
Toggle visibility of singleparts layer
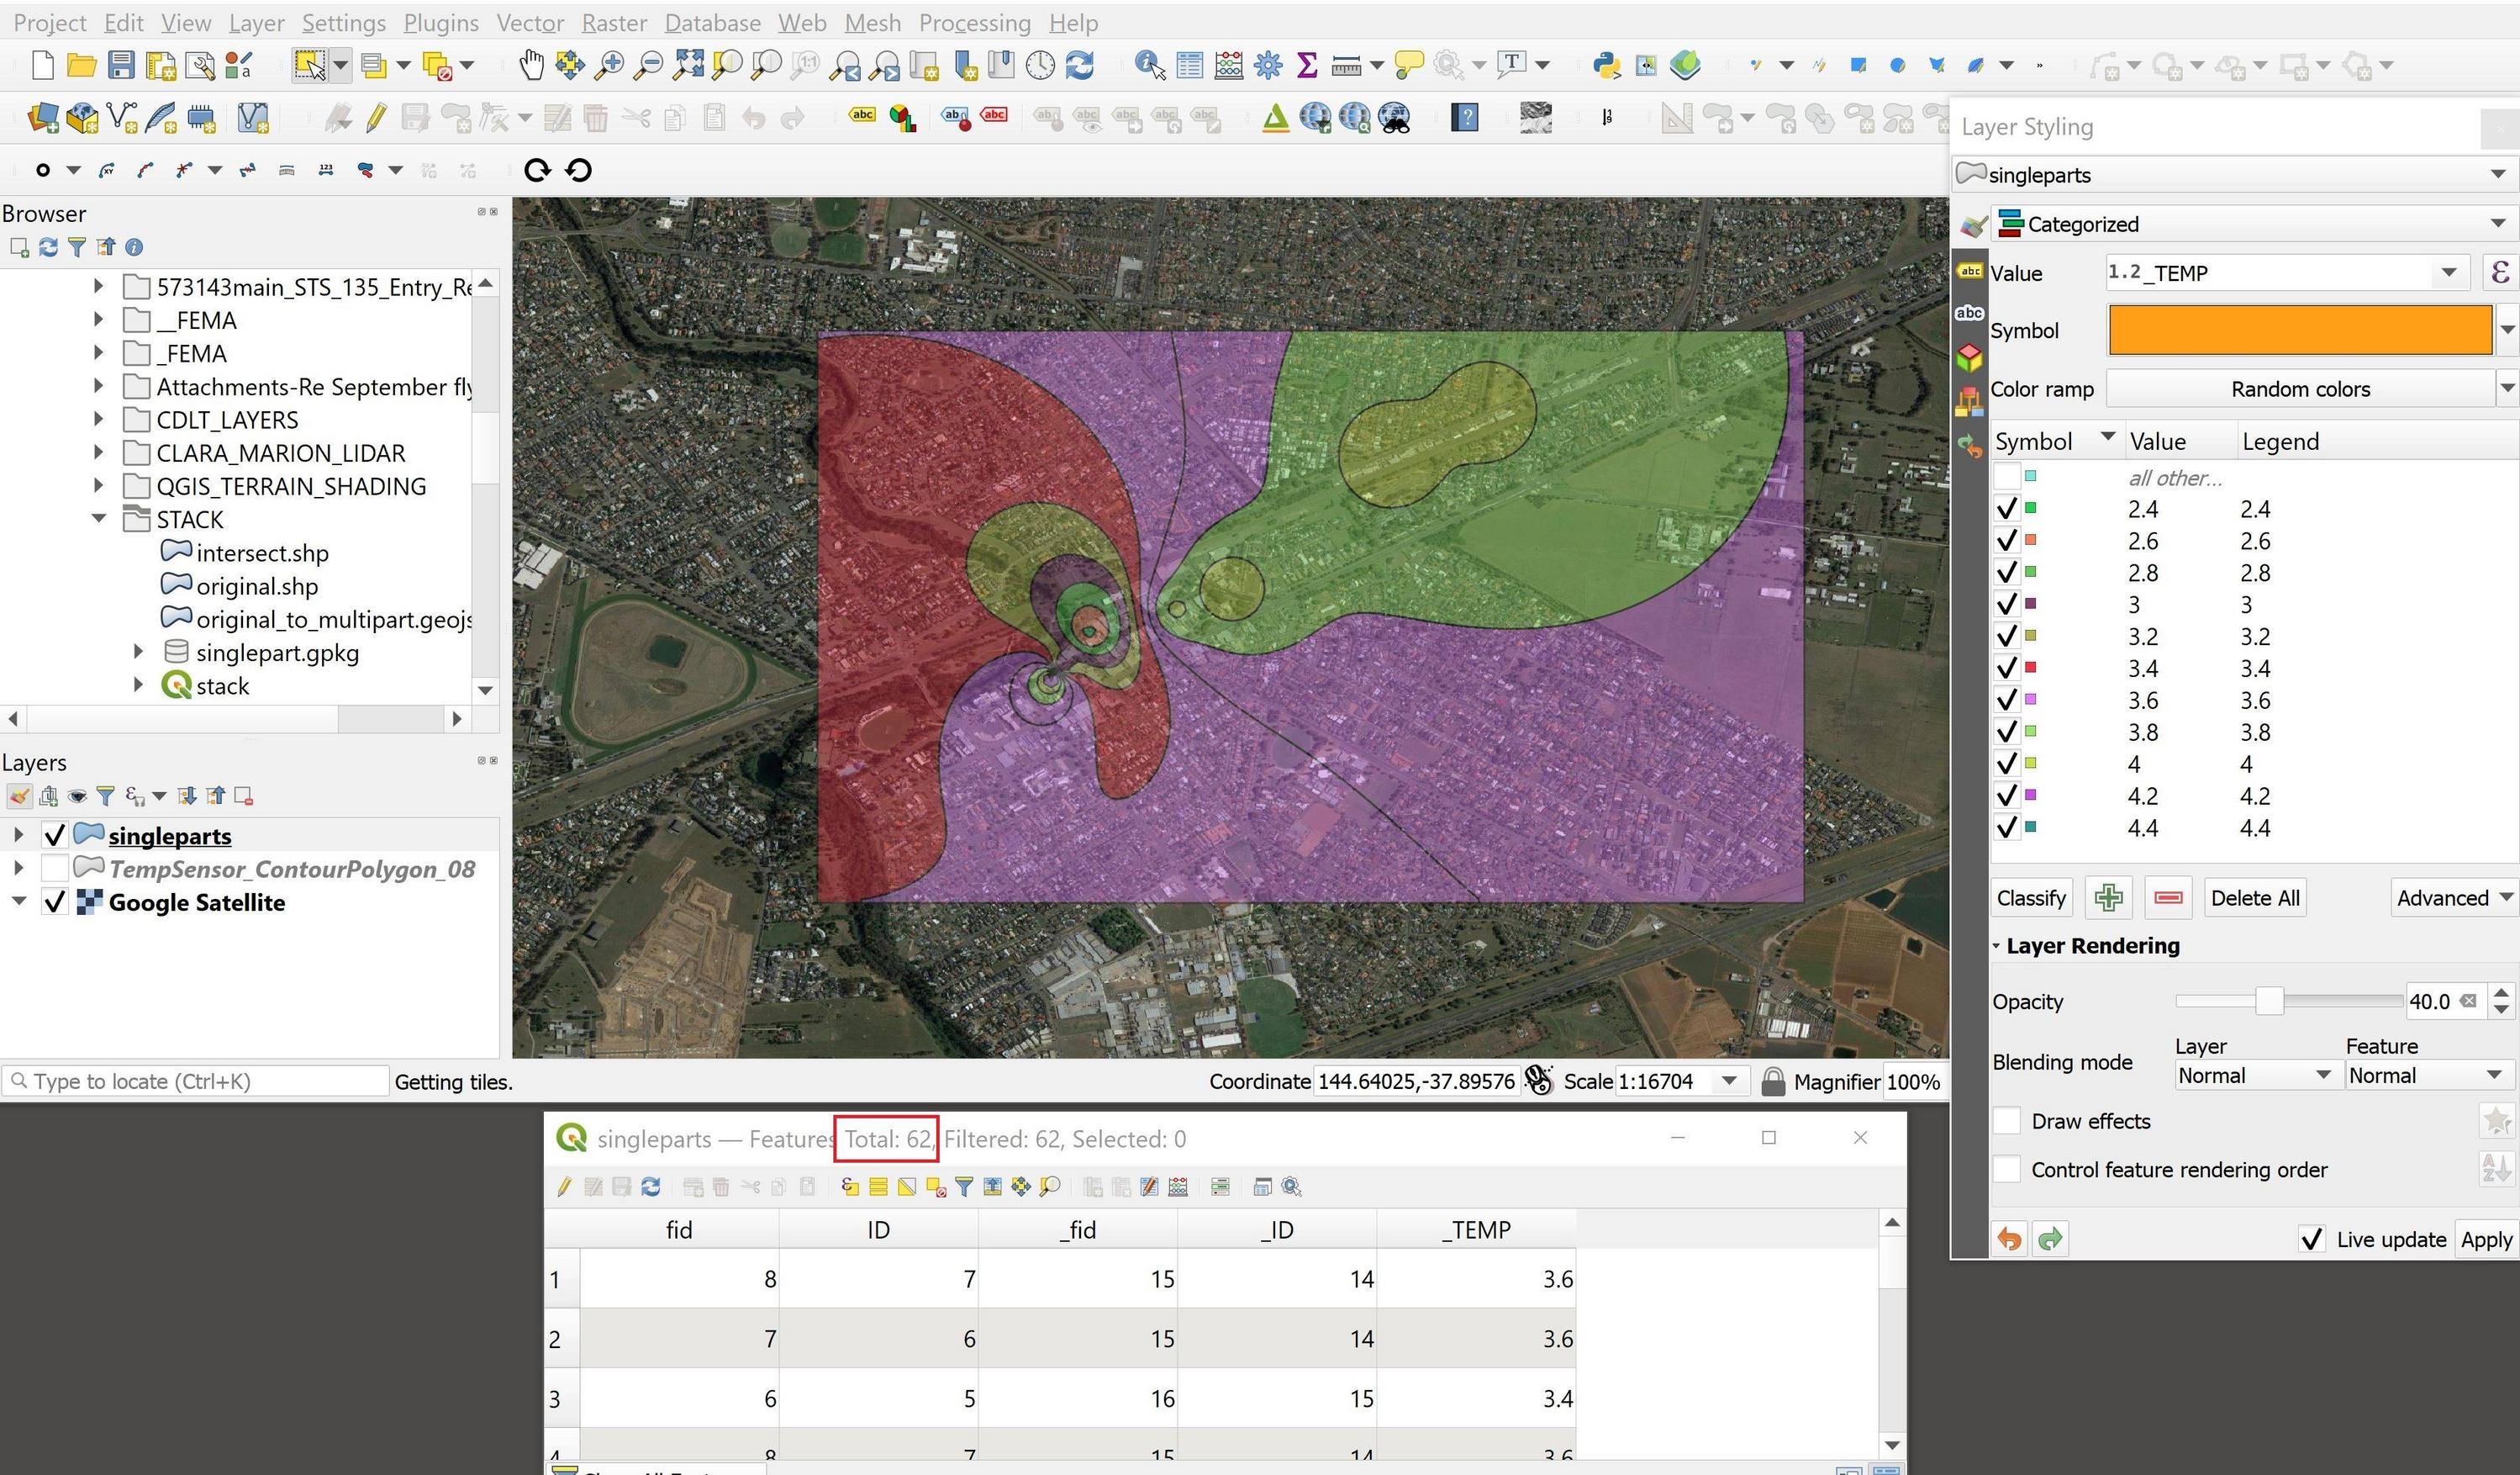tap(55, 836)
